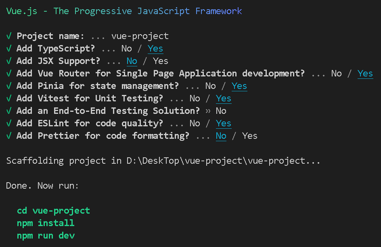Click the checkmark beside Project name
The image size is (381, 247).
(x=9, y=36)
